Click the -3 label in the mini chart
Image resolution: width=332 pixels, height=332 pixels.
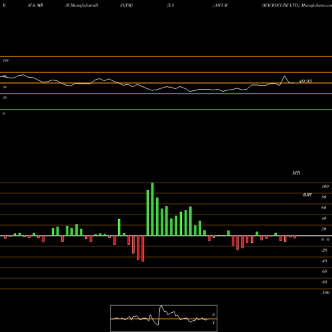pyautogui.click(x=213, y=315)
